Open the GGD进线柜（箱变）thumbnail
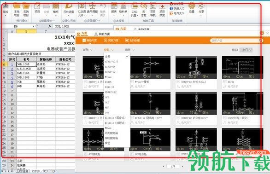The image size is (270, 174). point(242,104)
